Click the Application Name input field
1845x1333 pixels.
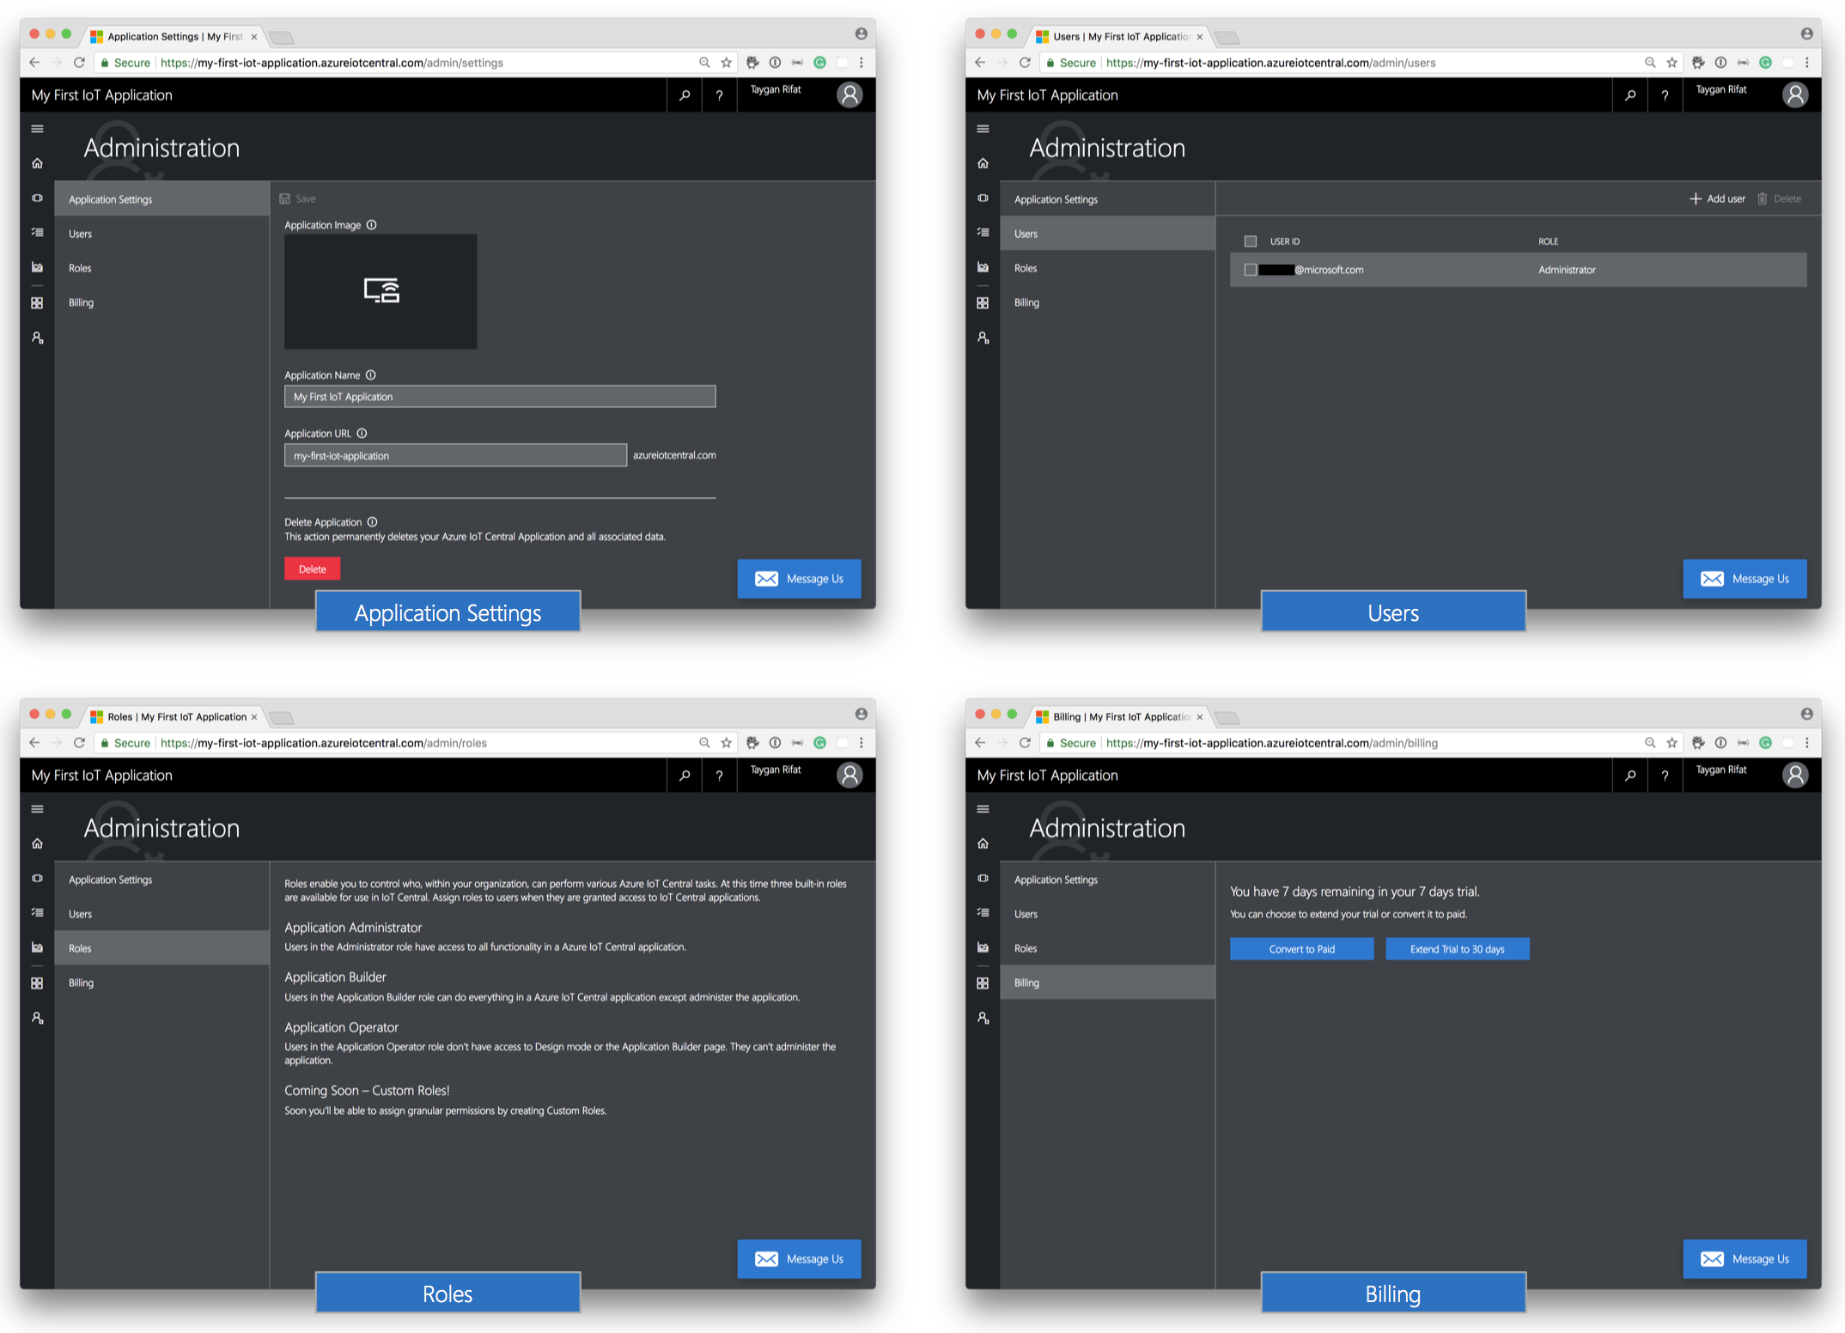[500, 397]
